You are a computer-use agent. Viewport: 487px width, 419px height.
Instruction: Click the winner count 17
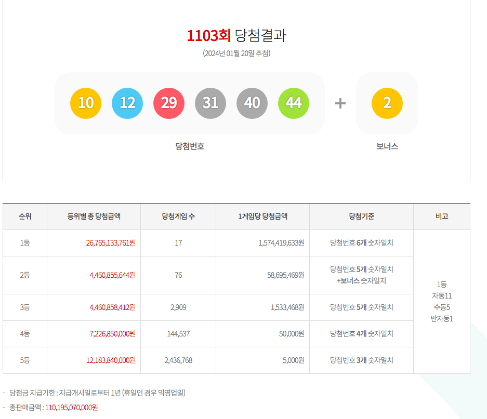(x=178, y=243)
